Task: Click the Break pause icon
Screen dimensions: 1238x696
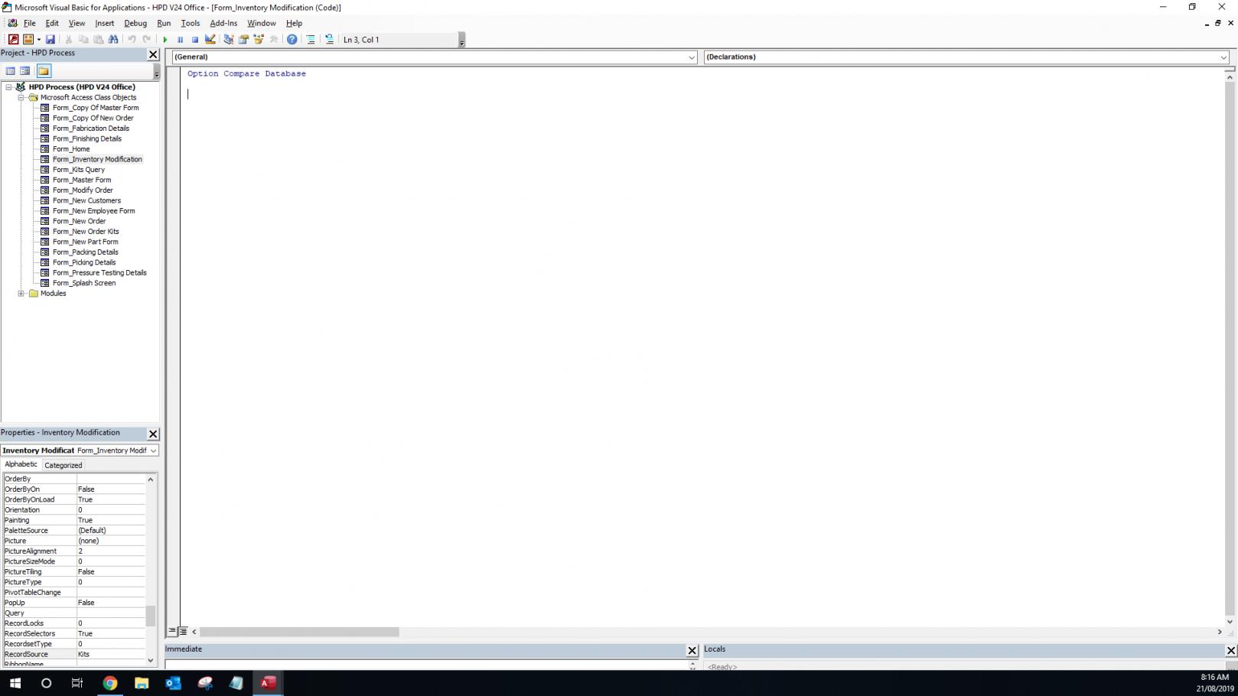Action: [x=181, y=40]
